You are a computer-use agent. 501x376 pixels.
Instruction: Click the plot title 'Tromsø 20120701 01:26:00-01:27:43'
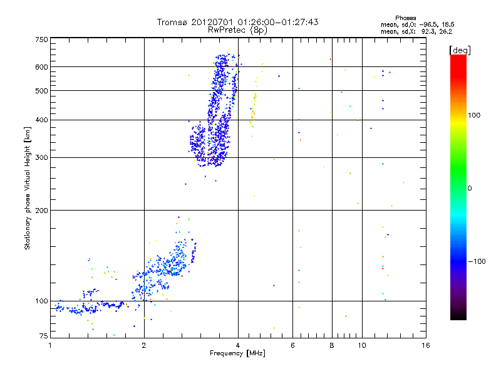pos(237,22)
